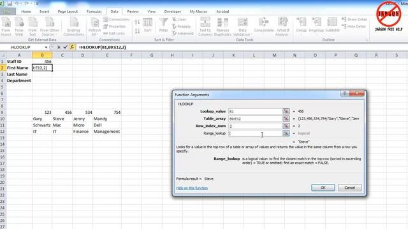Click the From Web icon
Image resolution: width=408 pixels, height=229 pixels.
point(19,27)
